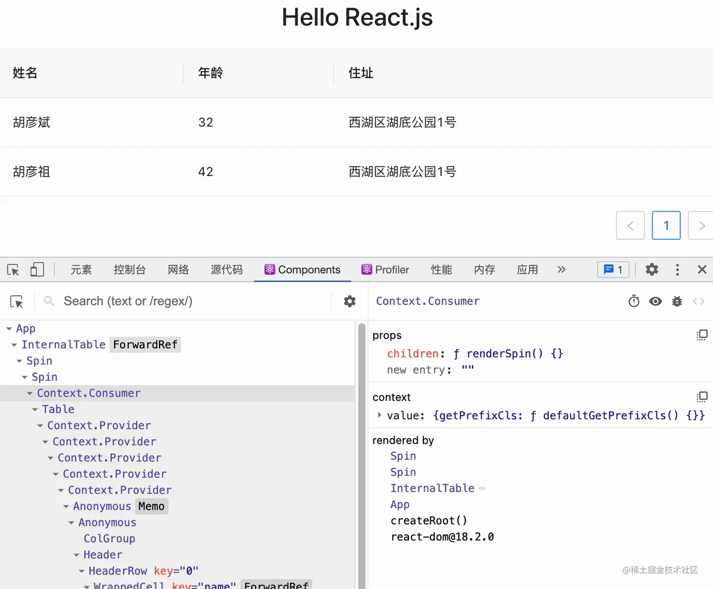The height and width of the screenshot is (589, 713).
Task: Select page 1 in pagination
Action: (666, 225)
